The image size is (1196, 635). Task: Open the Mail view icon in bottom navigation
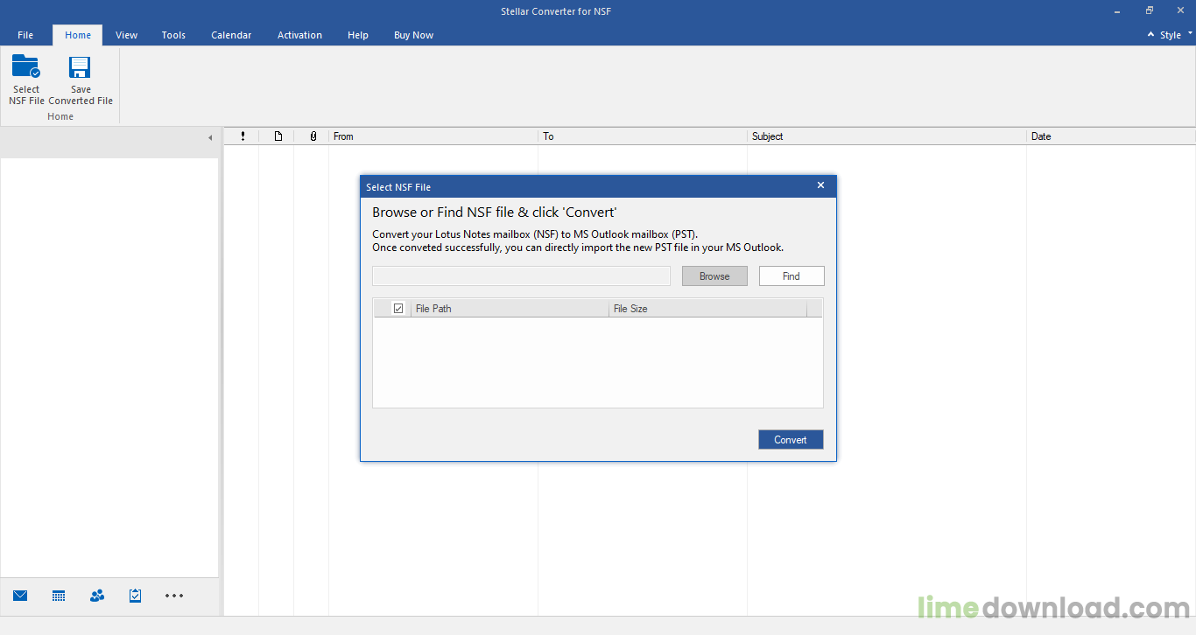20,596
